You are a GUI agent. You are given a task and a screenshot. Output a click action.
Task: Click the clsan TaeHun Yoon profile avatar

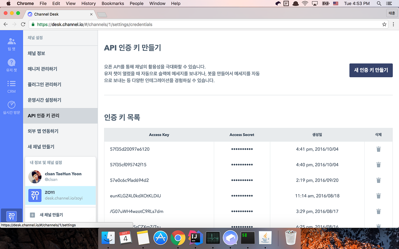(35, 177)
